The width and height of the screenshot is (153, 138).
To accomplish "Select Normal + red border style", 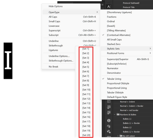I will pyautogui.click(x=129, y=110).
